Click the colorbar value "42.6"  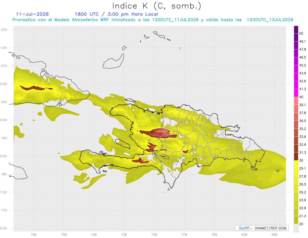tap(303, 81)
